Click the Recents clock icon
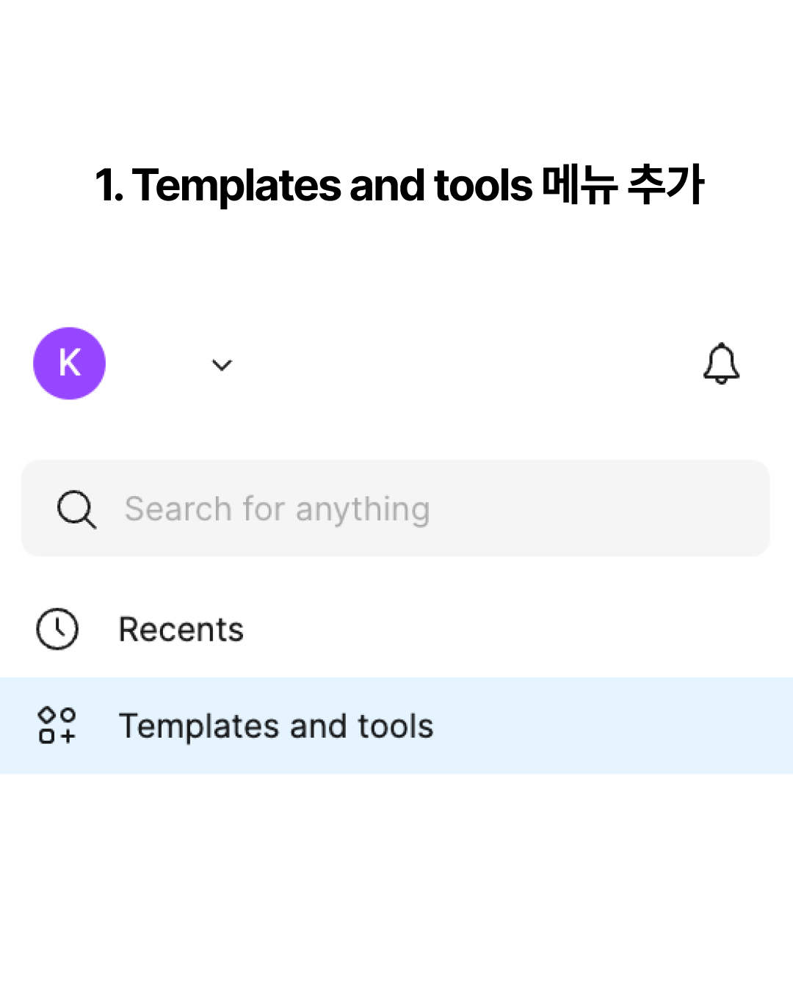The width and height of the screenshot is (793, 991). click(x=57, y=629)
